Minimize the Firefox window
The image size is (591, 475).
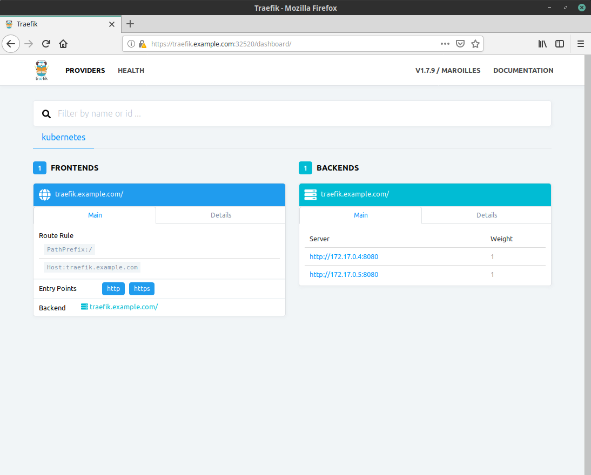(549, 8)
